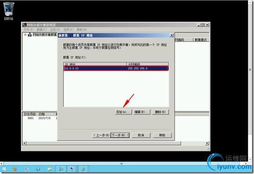
Task: Click the 255.255.255.0 subnet mask cell
Action: coord(138,68)
